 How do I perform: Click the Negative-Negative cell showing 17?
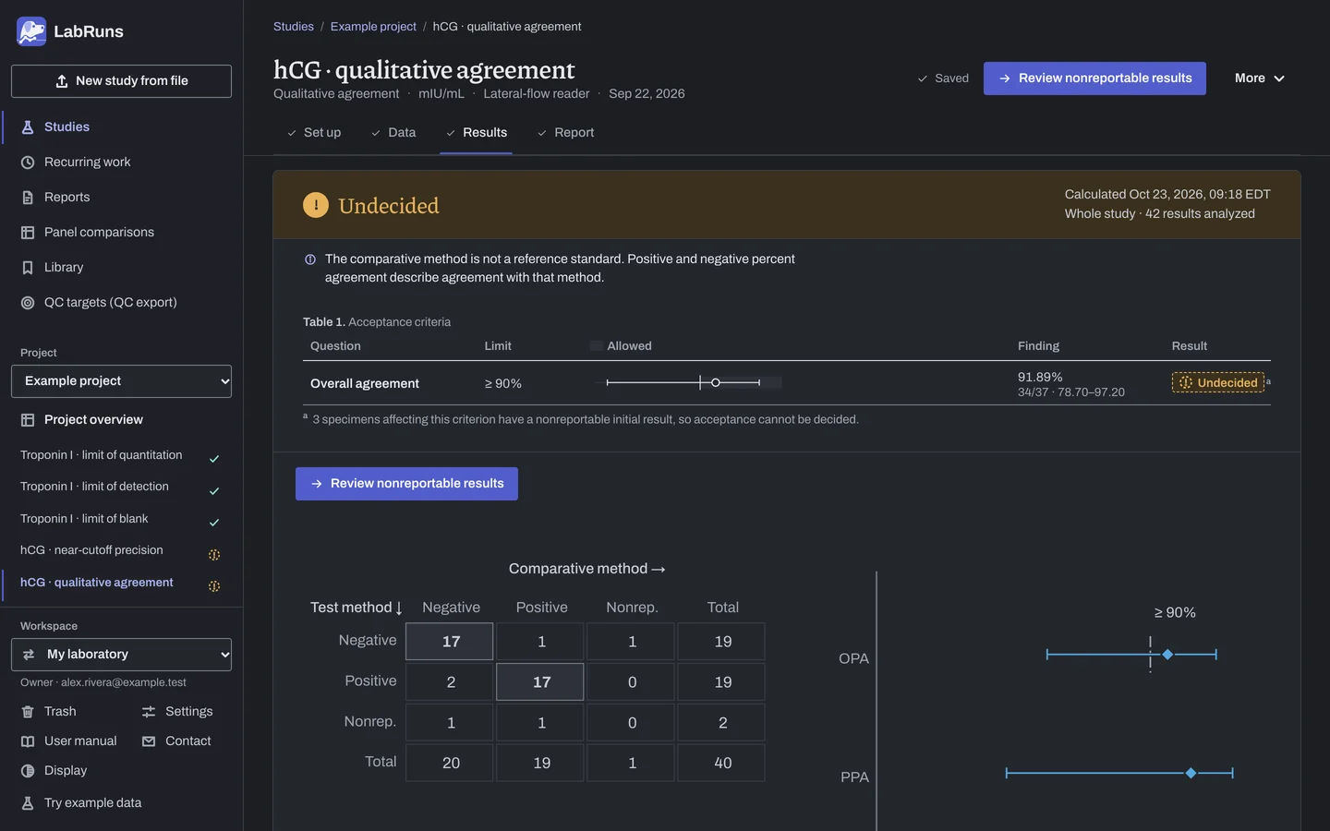coord(450,642)
